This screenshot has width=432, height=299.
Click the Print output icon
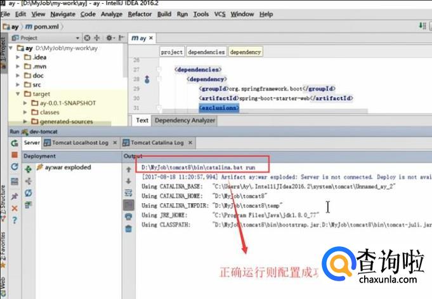pos(128,217)
